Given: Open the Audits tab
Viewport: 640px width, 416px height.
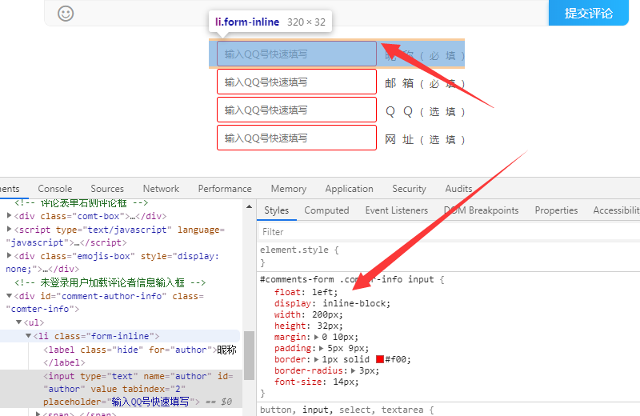Looking at the screenshot, I should [458, 189].
